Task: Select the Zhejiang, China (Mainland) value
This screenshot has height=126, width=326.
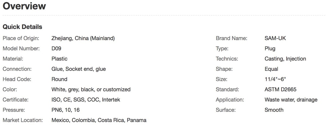Action: [83, 38]
